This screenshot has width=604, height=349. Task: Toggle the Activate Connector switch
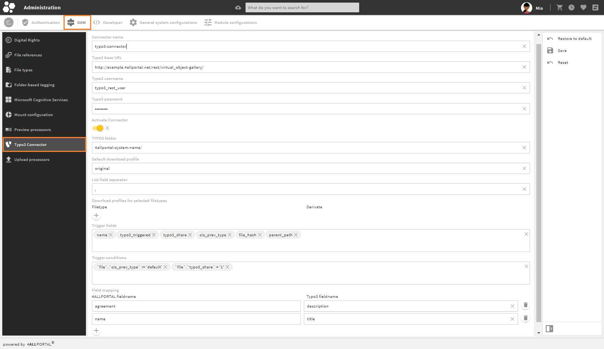tap(98, 128)
